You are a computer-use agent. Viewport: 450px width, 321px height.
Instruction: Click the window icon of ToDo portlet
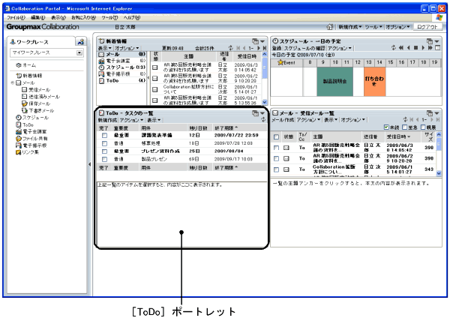[x=255, y=113]
